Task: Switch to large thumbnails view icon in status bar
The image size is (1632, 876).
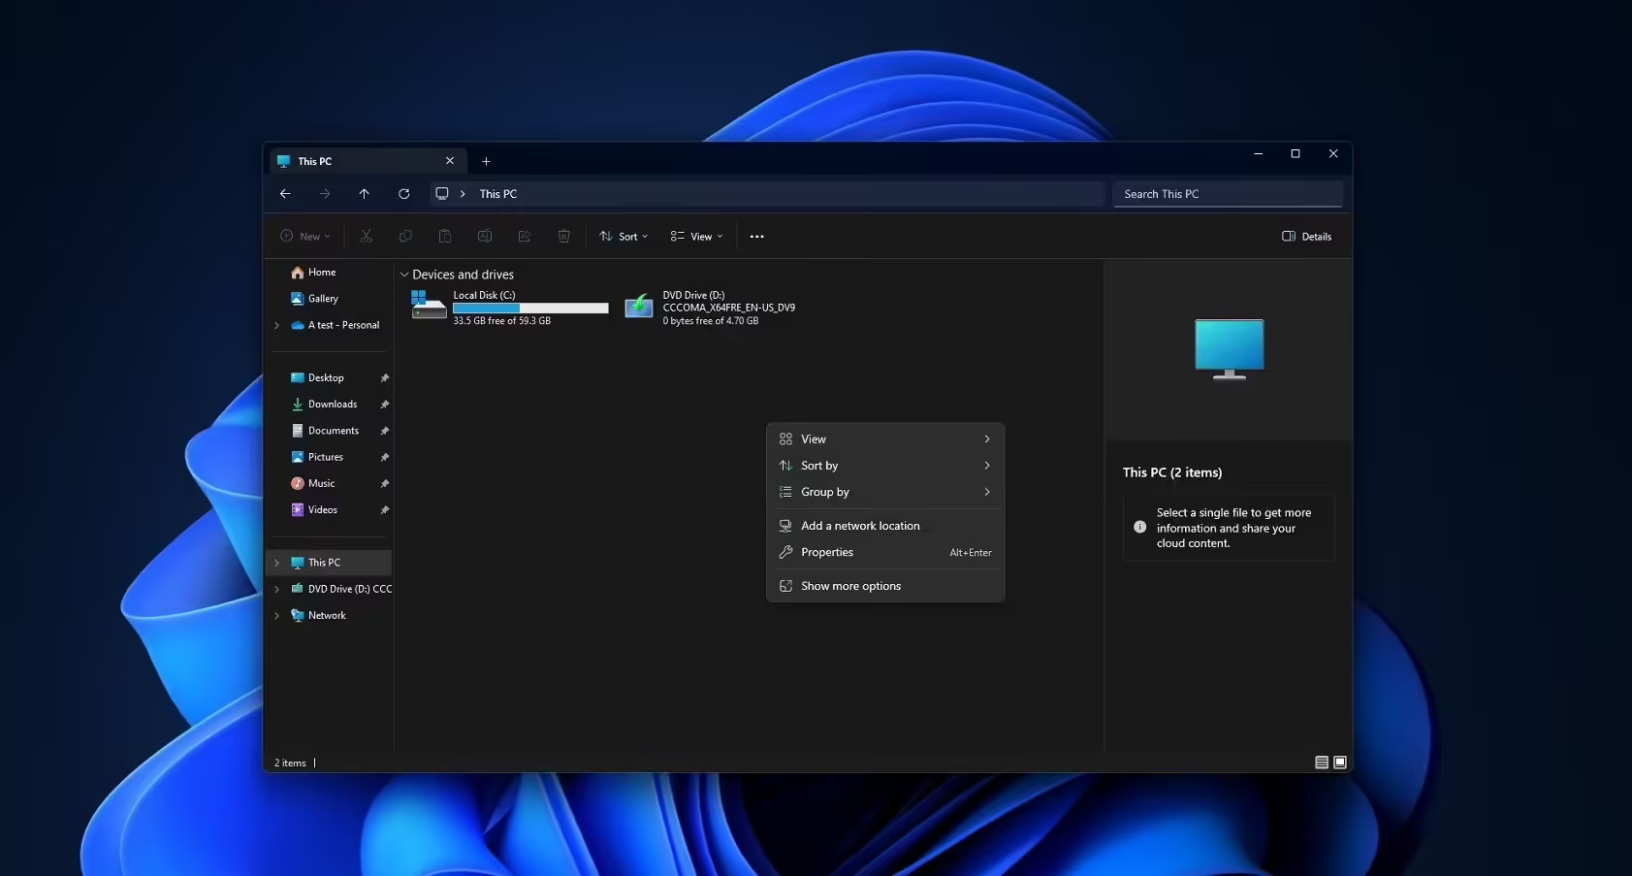Action: [x=1339, y=762]
